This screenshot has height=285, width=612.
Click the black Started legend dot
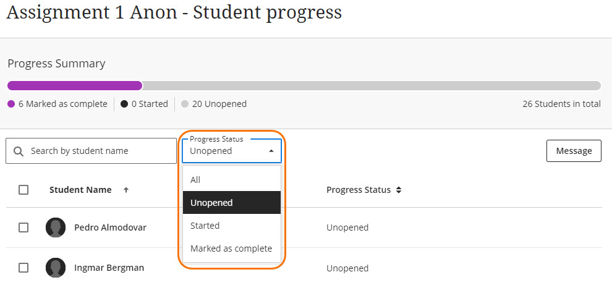[x=124, y=104]
